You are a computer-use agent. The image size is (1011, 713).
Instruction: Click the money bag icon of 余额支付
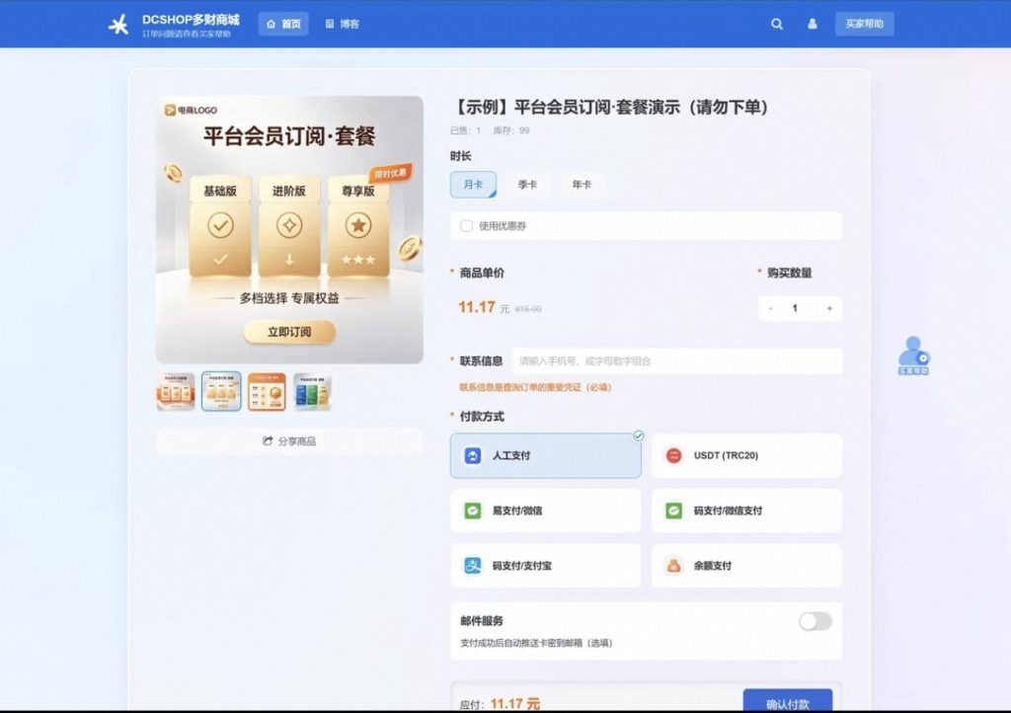pyautogui.click(x=673, y=566)
